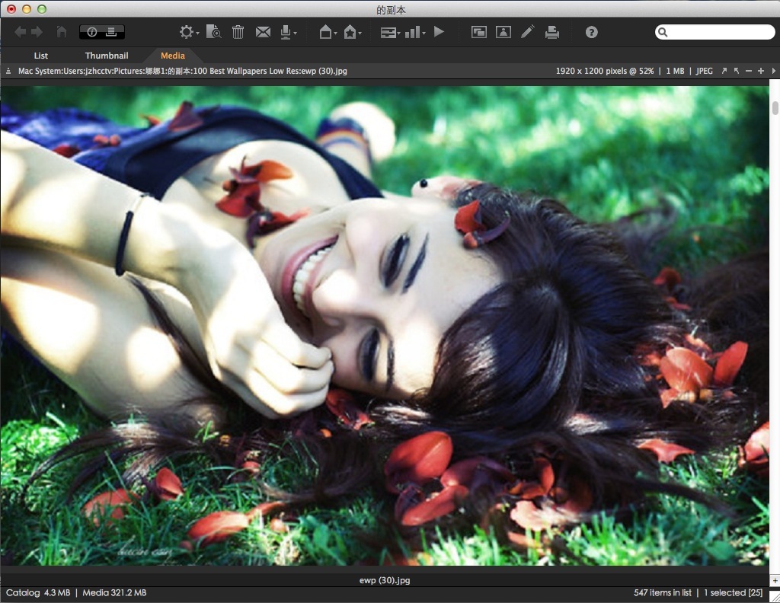The height and width of the screenshot is (603, 780).
Task: Click the light table window icon
Action: (x=478, y=32)
